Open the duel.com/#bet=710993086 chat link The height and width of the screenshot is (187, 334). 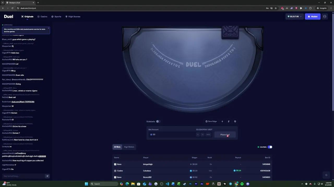pyautogui.click(x=23, y=102)
